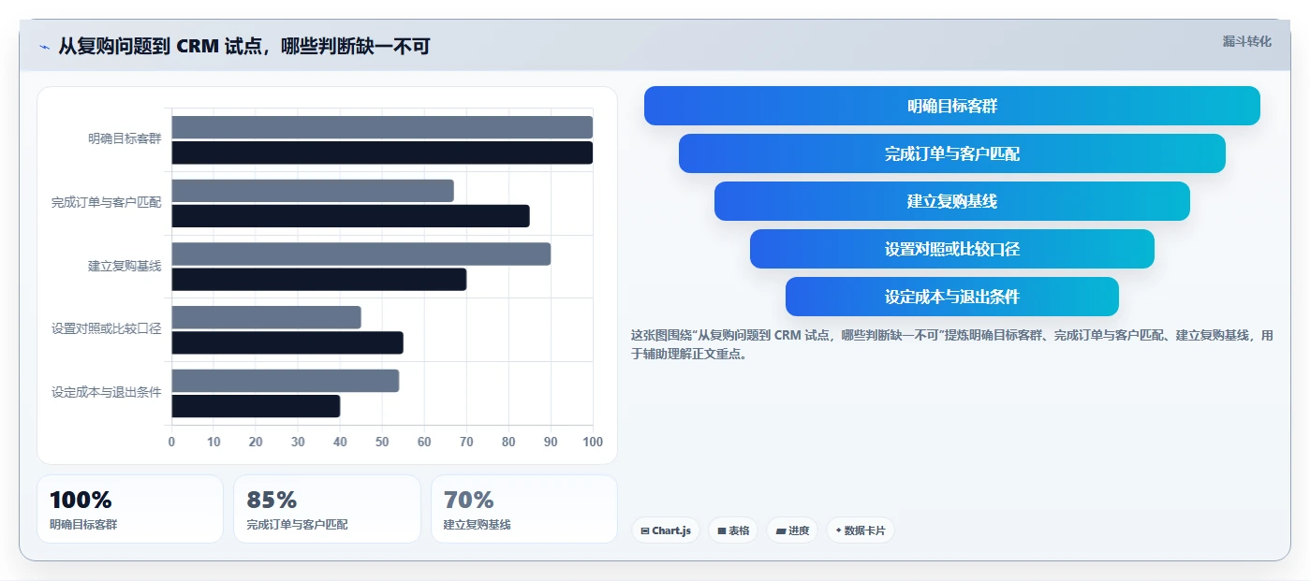Click the x-axis tick value 0
Screen dimensions: 1310x581
171,443
